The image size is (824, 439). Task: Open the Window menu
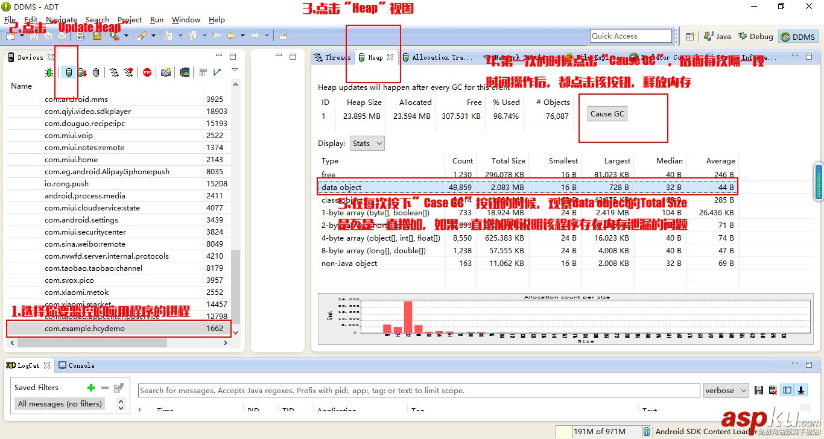click(186, 20)
